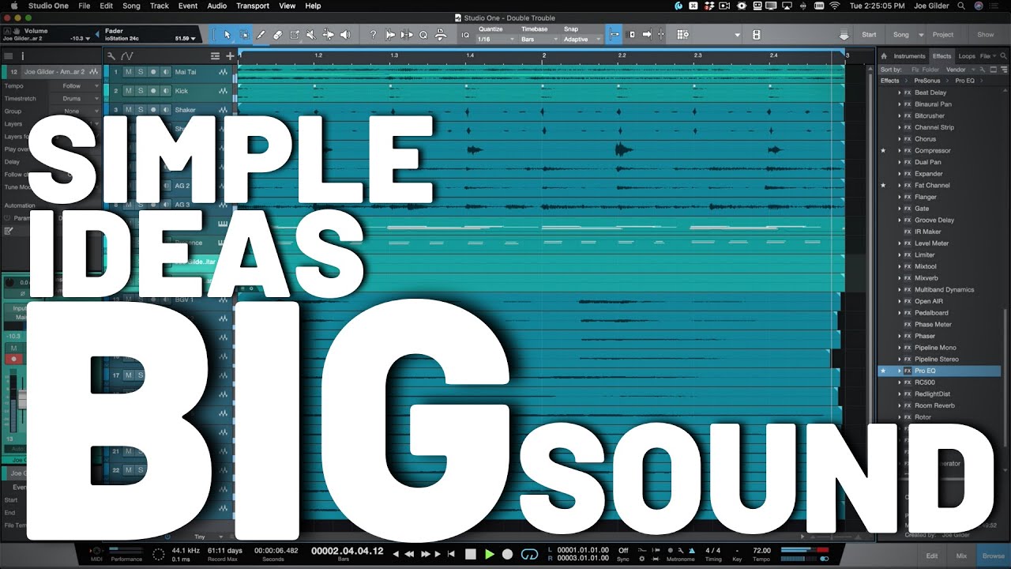1011x569 pixels.
Task: Open the track list icon
Action: [215, 56]
